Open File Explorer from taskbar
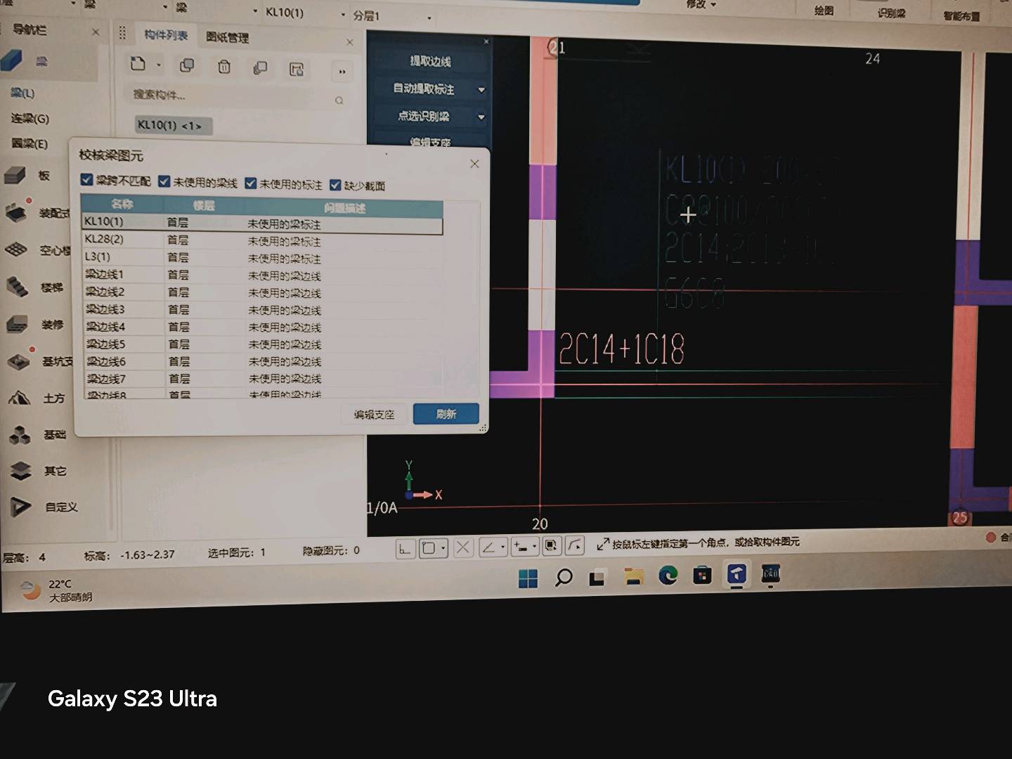The image size is (1012, 759). point(633,576)
